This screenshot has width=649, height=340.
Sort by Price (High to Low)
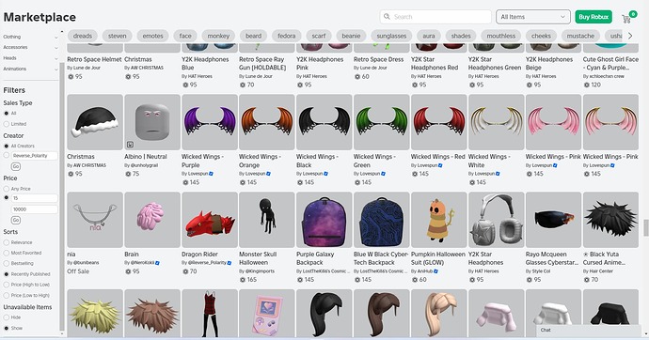pyautogui.click(x=7, y=285)
